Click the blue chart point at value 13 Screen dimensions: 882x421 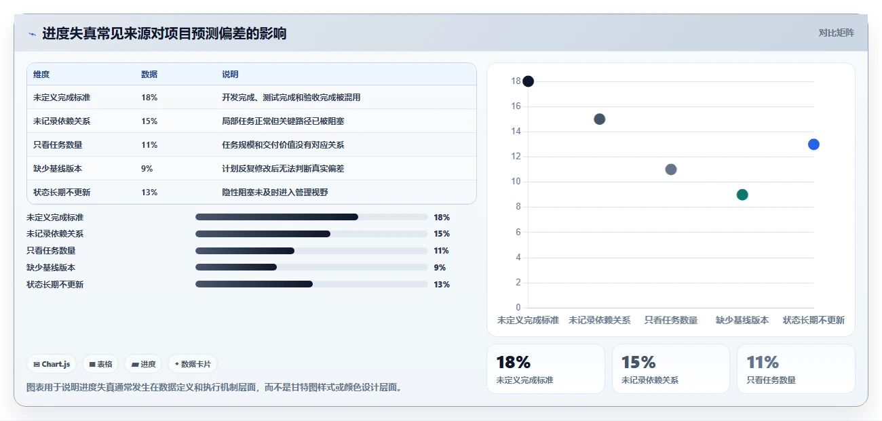tap(813, 144)
